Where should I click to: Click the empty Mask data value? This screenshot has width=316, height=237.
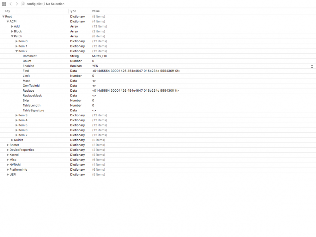(x=94, y=81)
